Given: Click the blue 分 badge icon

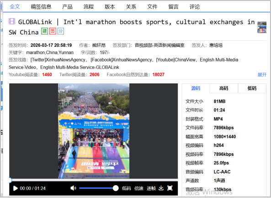Looking at the screenshot, I should pos(61,31).
